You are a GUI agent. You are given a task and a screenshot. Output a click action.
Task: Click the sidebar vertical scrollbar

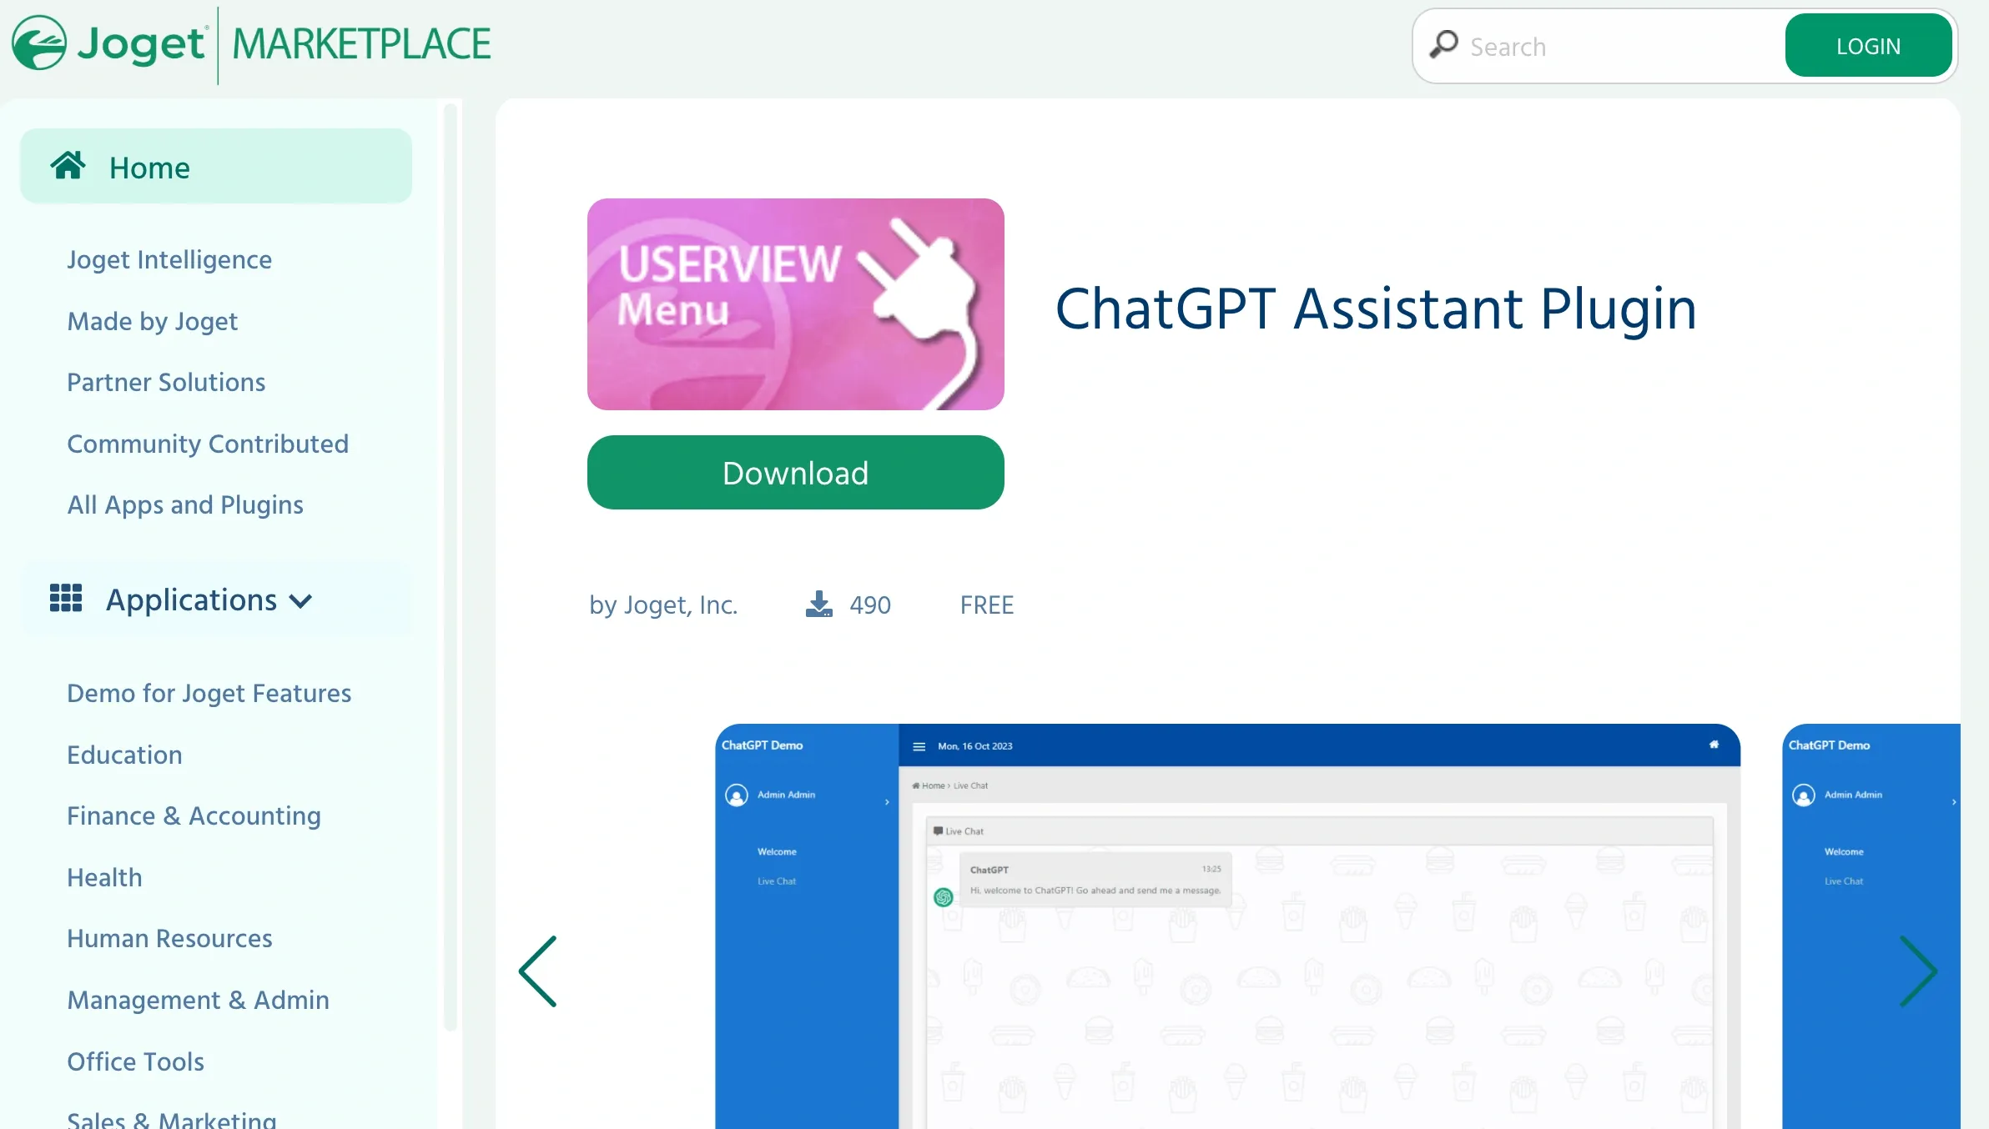pyautogui.click(x=451, y=567)
